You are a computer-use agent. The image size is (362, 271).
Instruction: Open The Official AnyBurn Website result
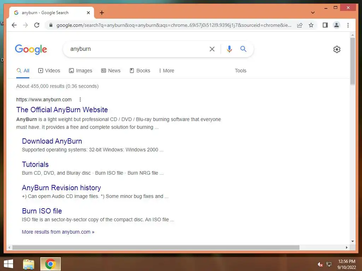(62, 110)
